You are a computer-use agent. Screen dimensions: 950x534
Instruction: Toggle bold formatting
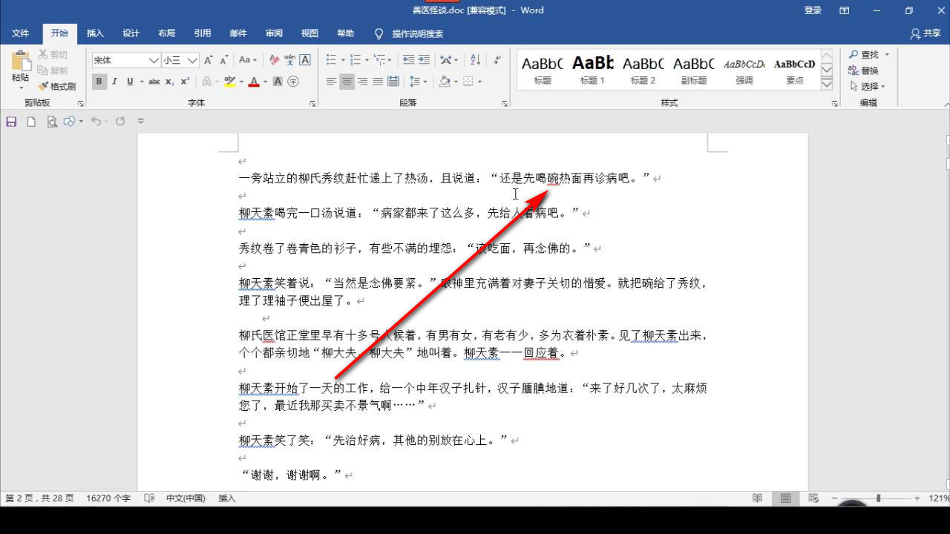pos(99,82)
